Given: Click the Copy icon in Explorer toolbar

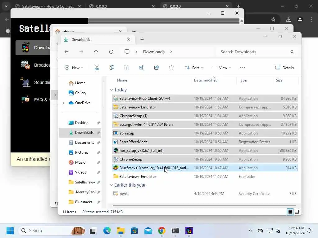Looking at the screenshot, I should click(x=111, y=68).
